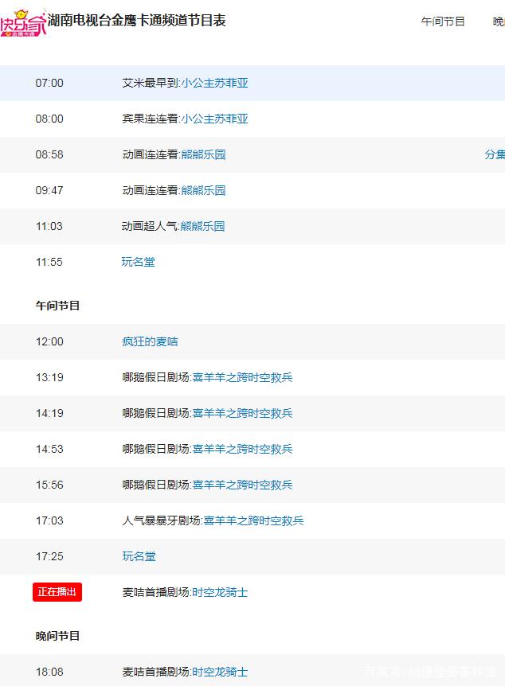Open 喜羊羊之跨时空救兵 link in 14:53 row
Screen dimensions: 505x686
[x=242, y=450]
